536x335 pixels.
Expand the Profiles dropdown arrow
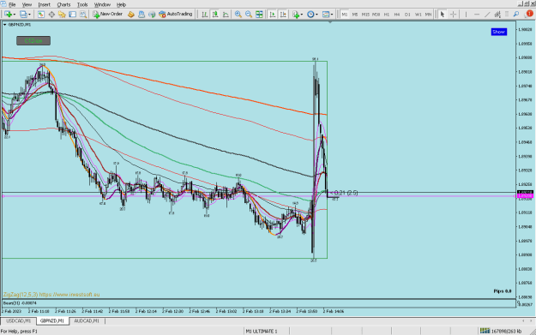coord(29,15)
